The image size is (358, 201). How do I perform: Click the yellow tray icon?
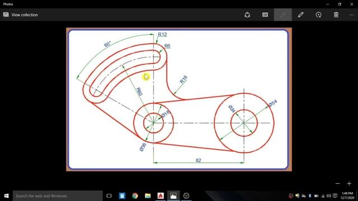point(297,196)
